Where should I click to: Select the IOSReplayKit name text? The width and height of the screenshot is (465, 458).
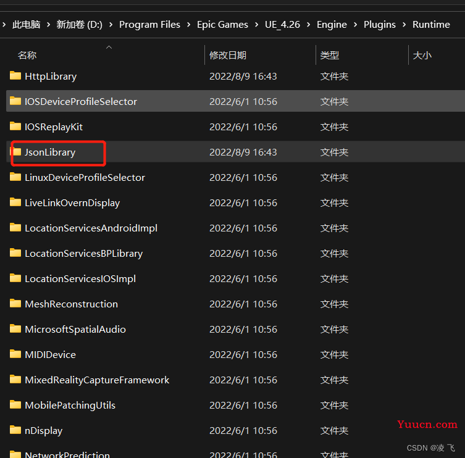(x=54, y=127)
